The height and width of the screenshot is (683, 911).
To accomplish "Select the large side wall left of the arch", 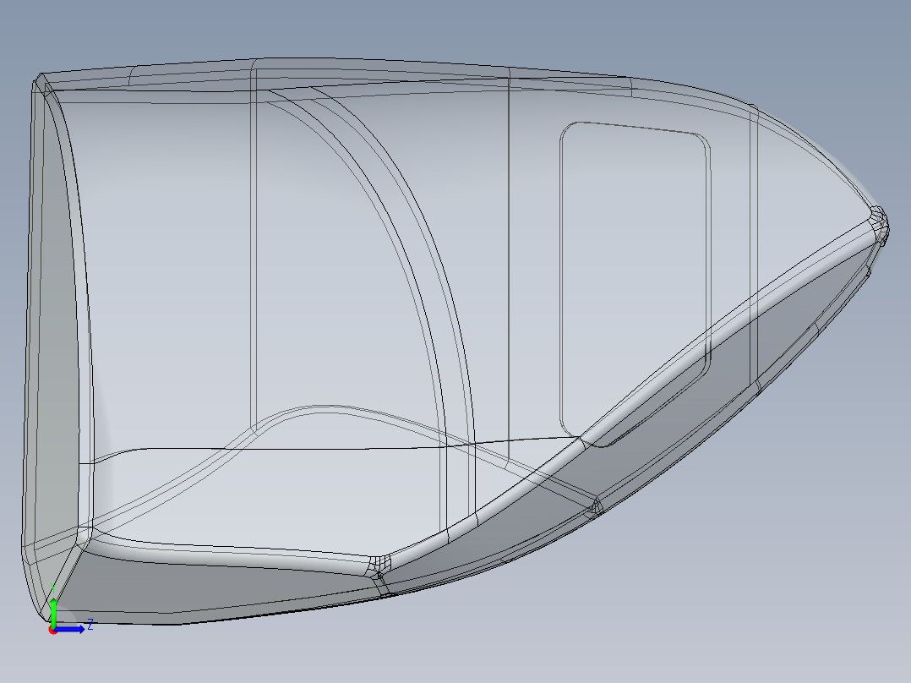I will (x=169, y=254).
